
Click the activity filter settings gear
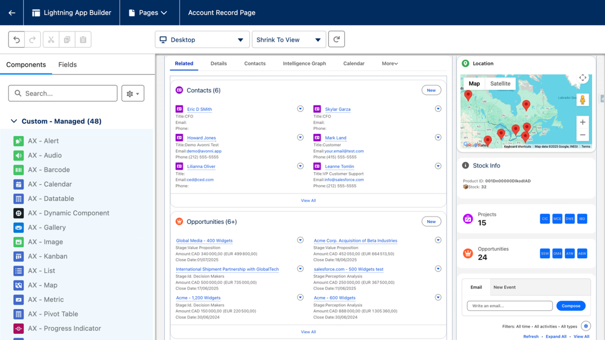(586, 326)
